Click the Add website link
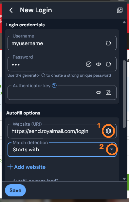129x202 pixels. pyautogui.click(x=27, y=167)
